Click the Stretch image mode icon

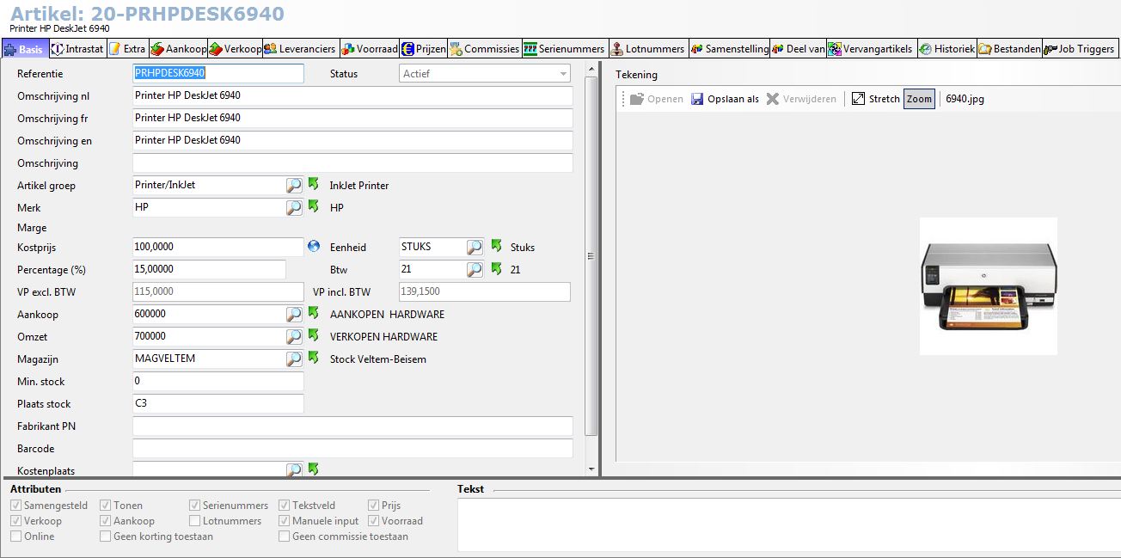858,99
